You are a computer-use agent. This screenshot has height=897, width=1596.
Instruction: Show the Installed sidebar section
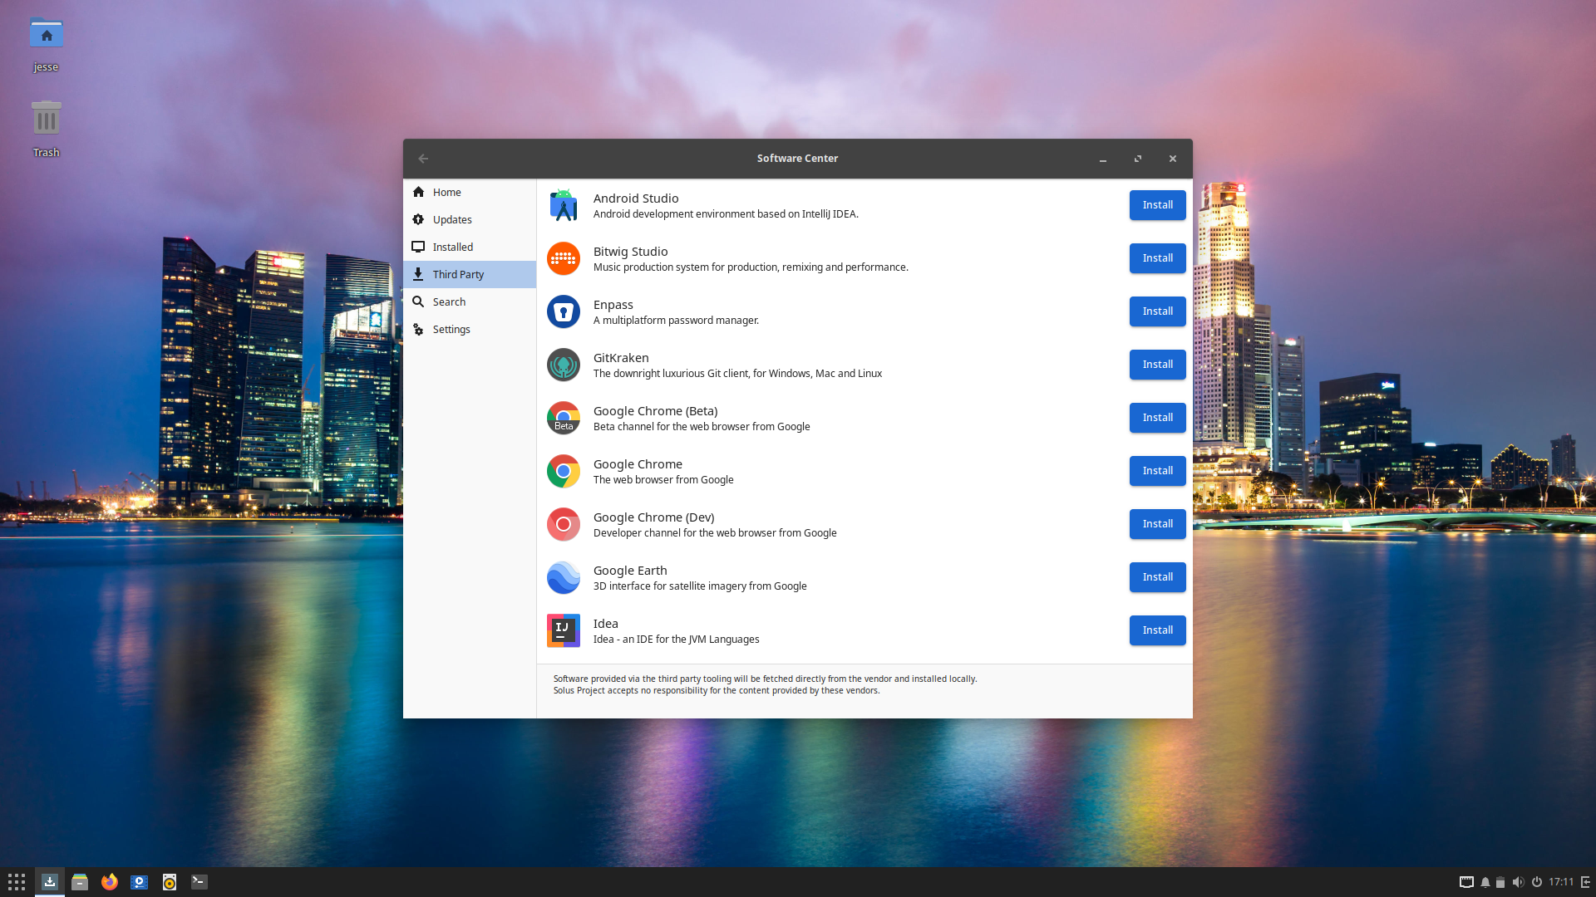click(x=470, y=248)
